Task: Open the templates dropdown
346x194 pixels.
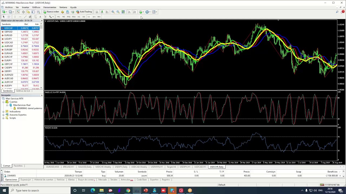Action: pos(155,12)
